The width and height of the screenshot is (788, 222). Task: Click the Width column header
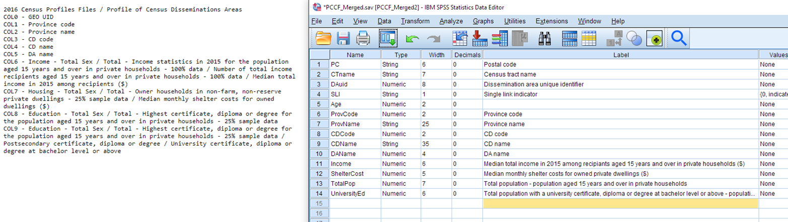pyautogui.click(x=436, y=55)
